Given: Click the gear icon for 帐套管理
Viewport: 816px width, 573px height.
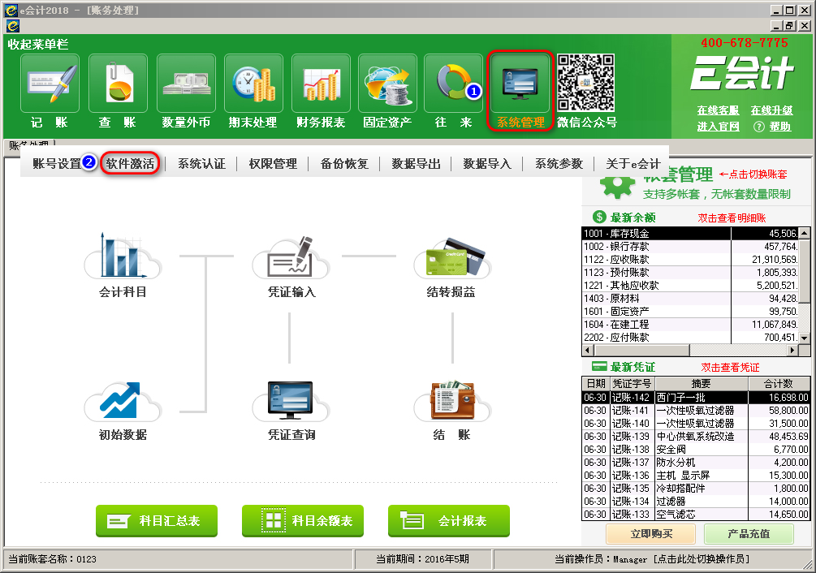Looking at the screenshot, I should 617,187.
